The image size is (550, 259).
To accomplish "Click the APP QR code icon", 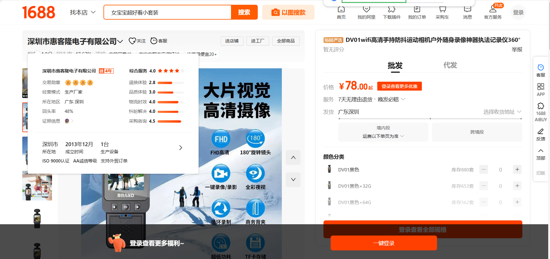I will tap(540, 87).
